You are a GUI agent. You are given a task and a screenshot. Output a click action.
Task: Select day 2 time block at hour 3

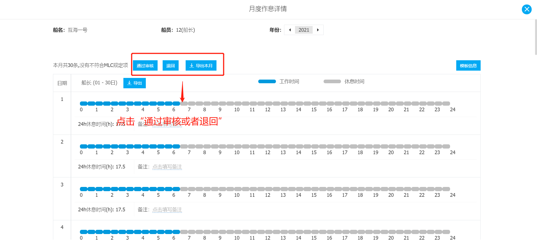130,147
